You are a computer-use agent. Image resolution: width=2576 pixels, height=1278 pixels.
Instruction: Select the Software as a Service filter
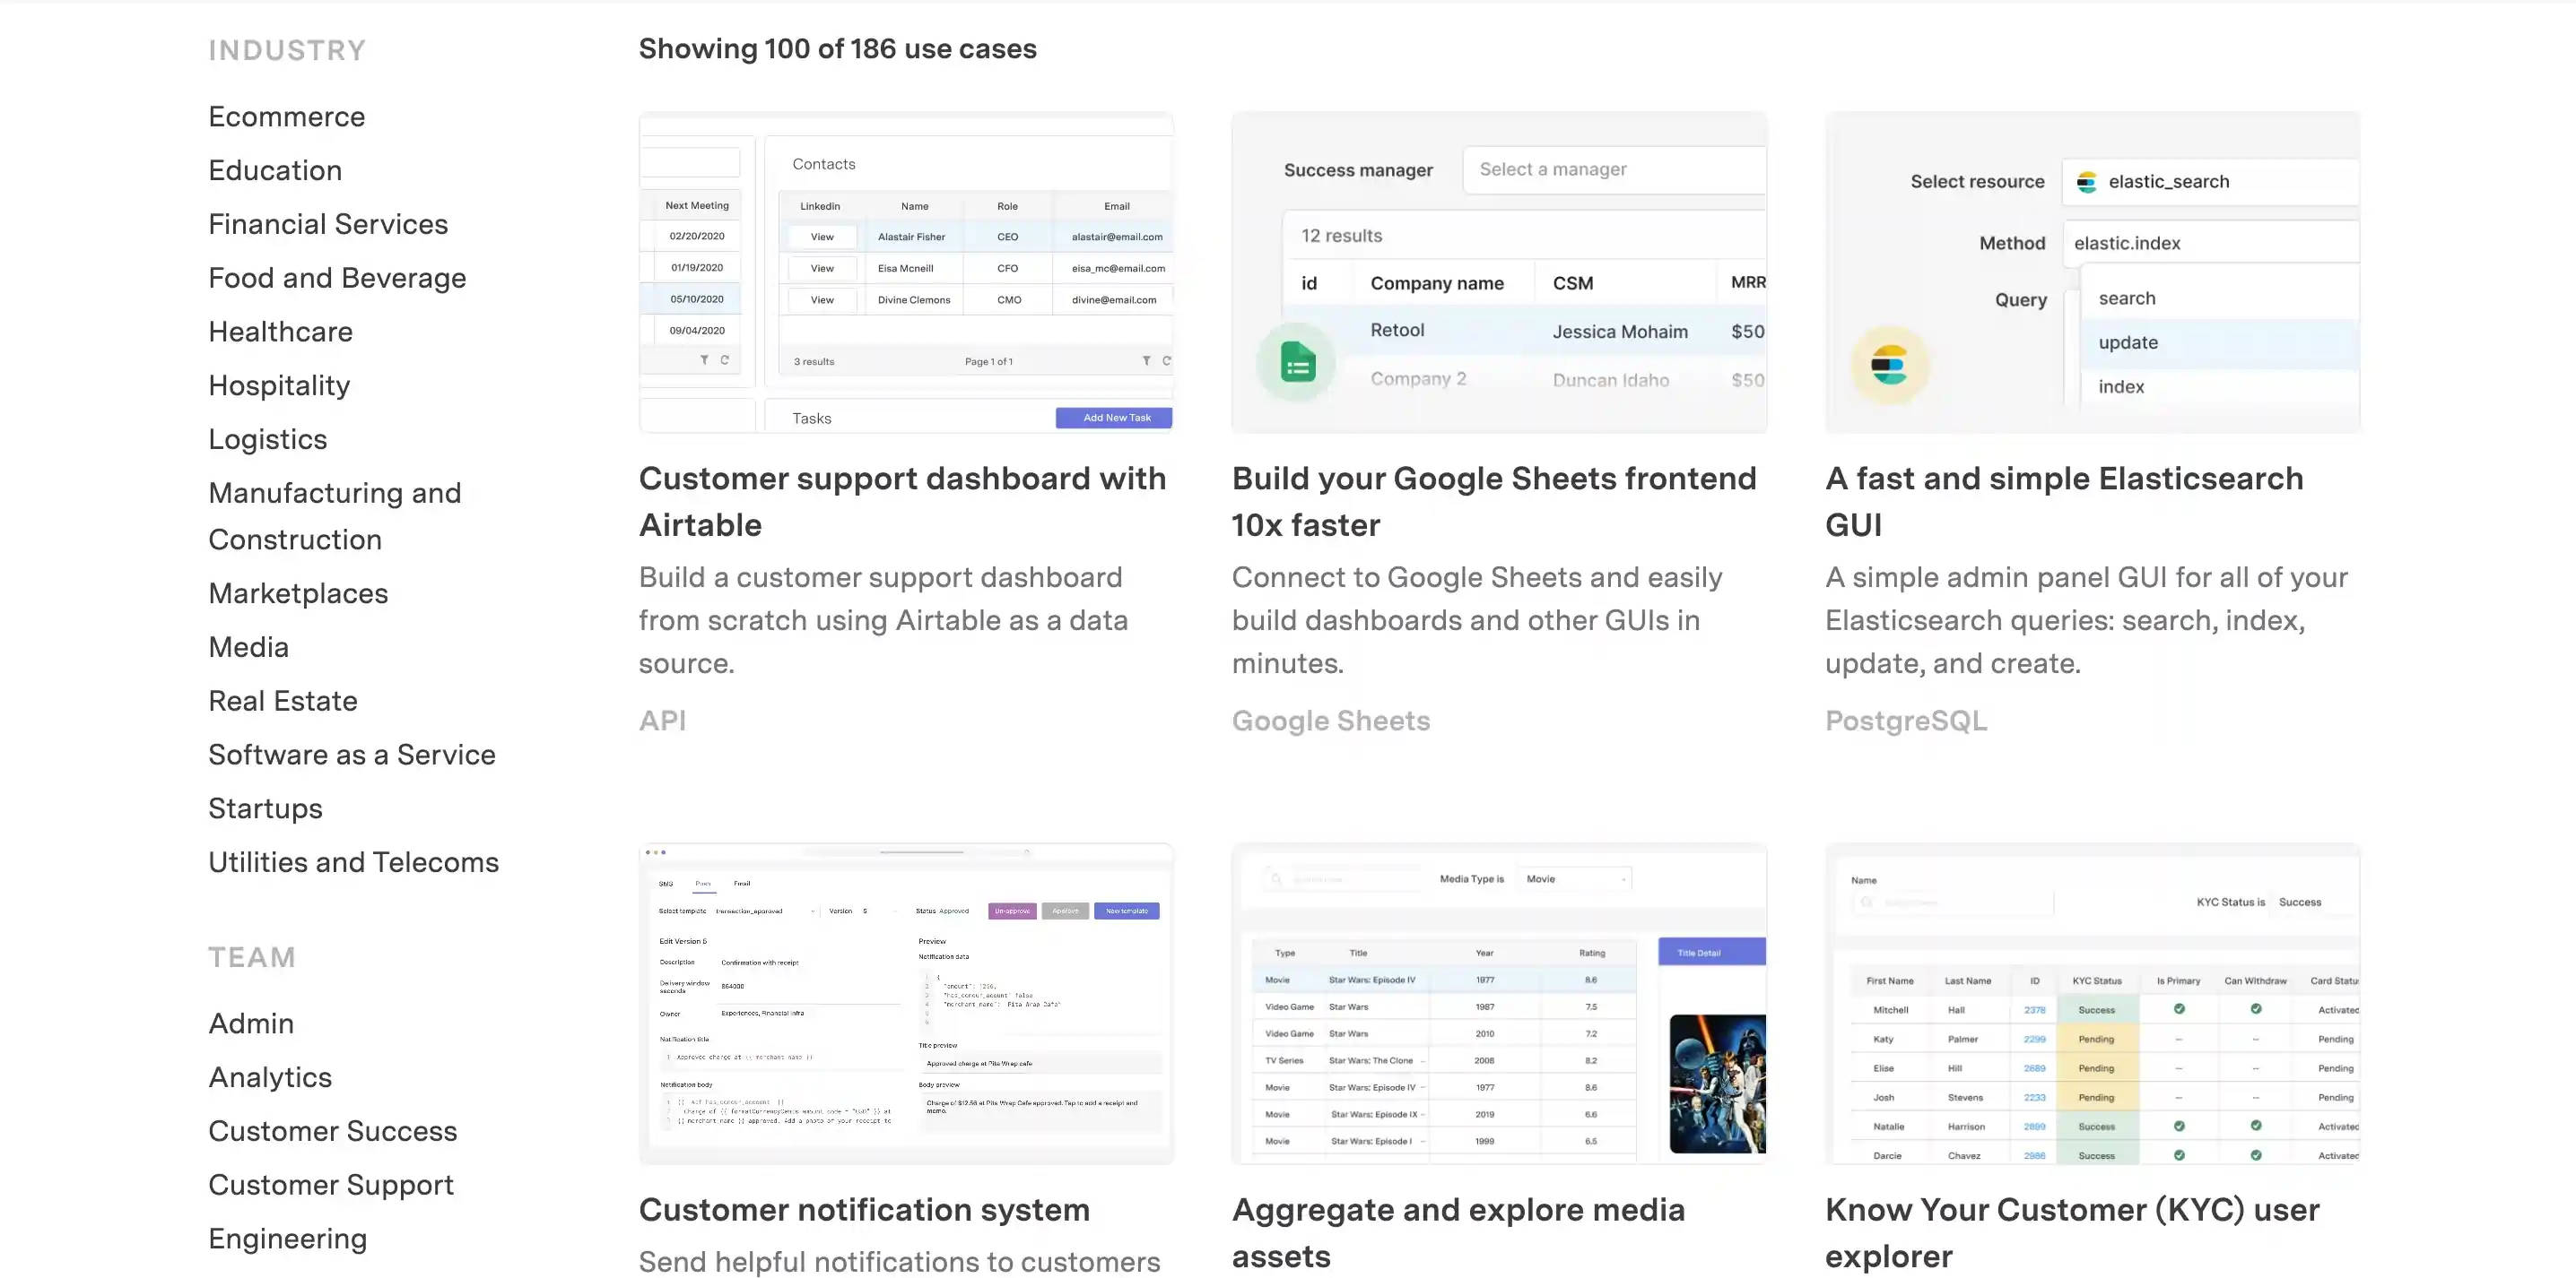(x=352, y=753)
